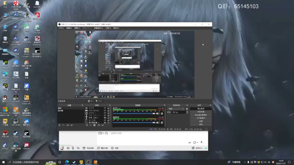Open GeForce Experience desktop shortcut
The width and height of the screenshot is (294, 165).
[x=5, y=65]
